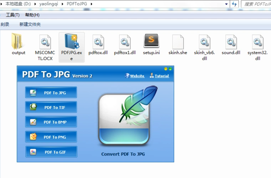
Task: Select the MSCOMCTL.OCX file icon
Action: click(x=45, y=42)
